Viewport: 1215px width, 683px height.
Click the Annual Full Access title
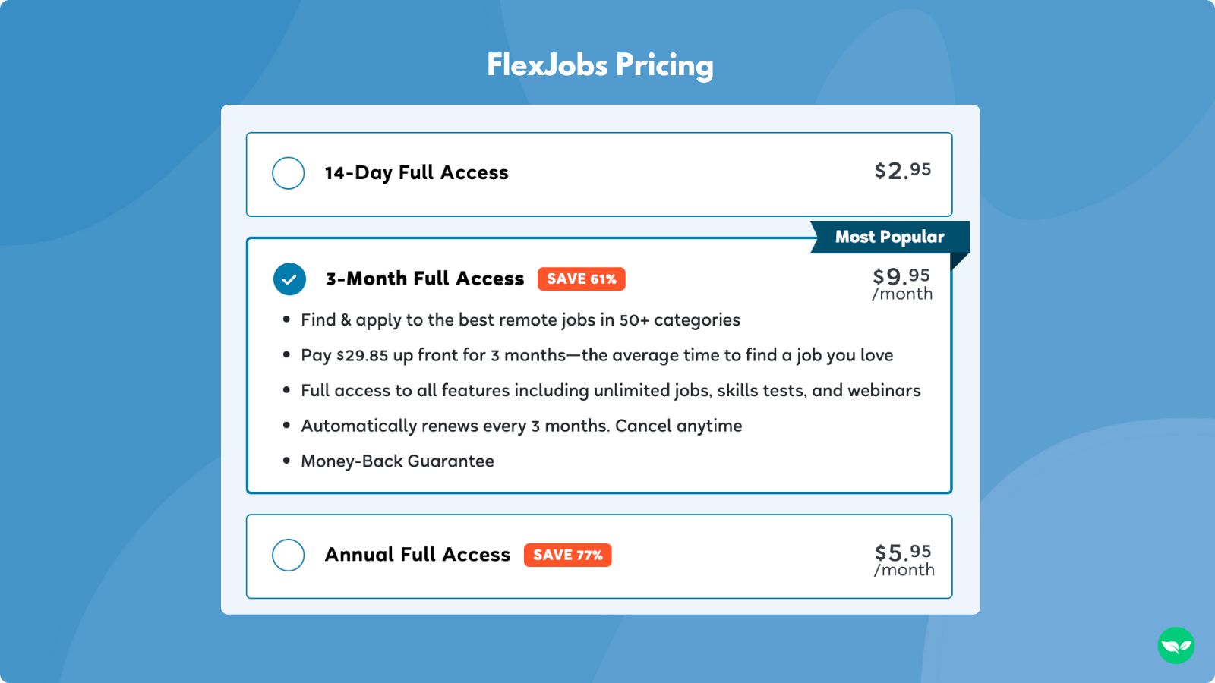[x=417, y=555]
